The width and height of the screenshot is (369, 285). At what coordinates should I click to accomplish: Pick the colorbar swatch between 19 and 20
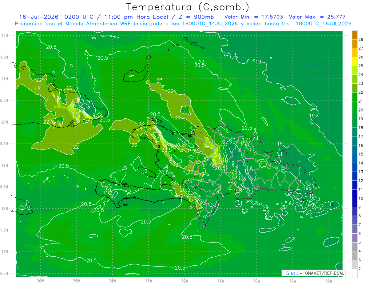pos(355,114)
